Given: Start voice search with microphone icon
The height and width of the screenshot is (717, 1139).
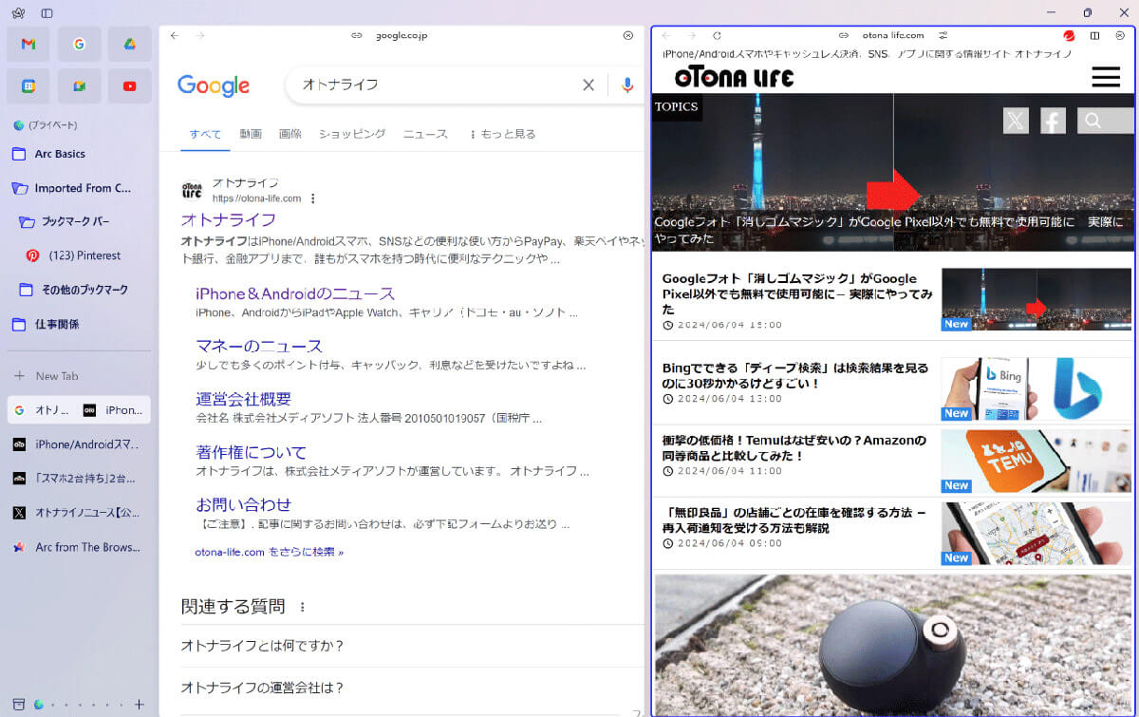Looking at the screenshot, I should tap(627, 85).
